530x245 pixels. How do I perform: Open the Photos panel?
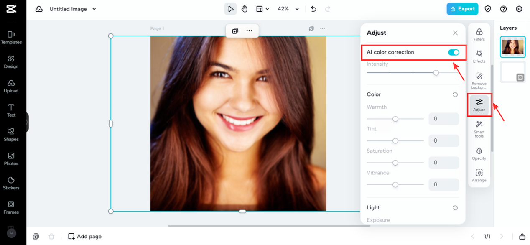(x=11, y=159)
